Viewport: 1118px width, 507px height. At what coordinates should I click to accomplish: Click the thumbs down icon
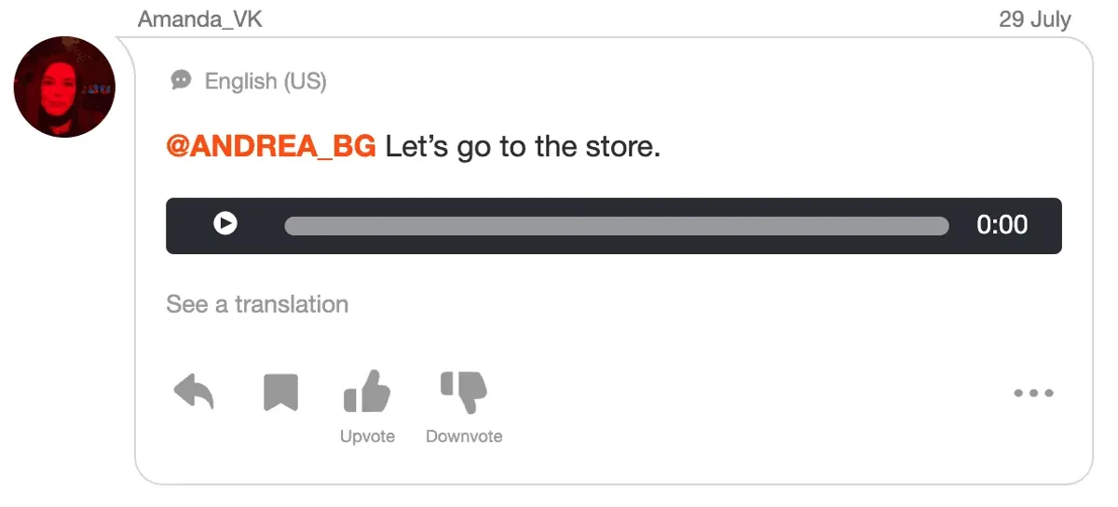click(464, 392)
